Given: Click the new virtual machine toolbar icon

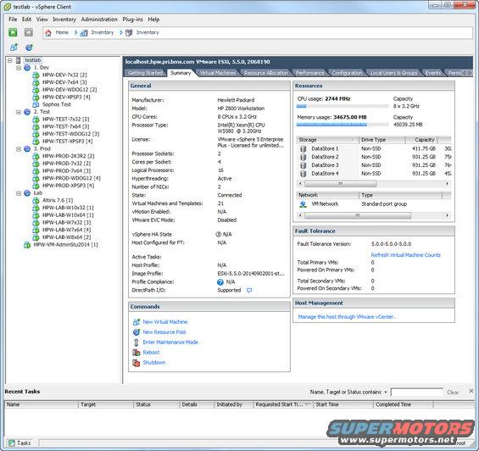Looking at the screenshot, I should [x=14, y=47].
